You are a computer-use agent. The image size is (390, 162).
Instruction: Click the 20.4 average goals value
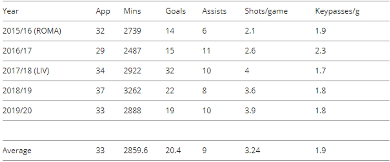173,151
